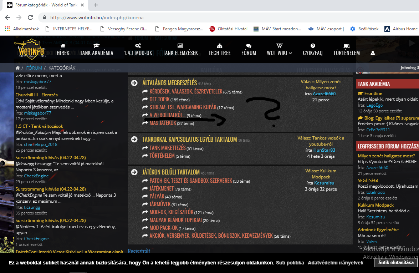Open TÖRTÉNELEM in top navigation

point(346,50)
